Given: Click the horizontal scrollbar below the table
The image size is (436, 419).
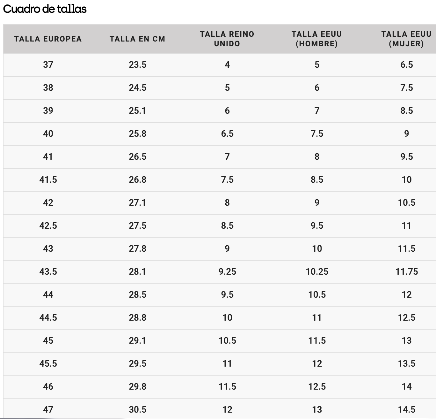Looking at the screenshot, I should (64, 418).
